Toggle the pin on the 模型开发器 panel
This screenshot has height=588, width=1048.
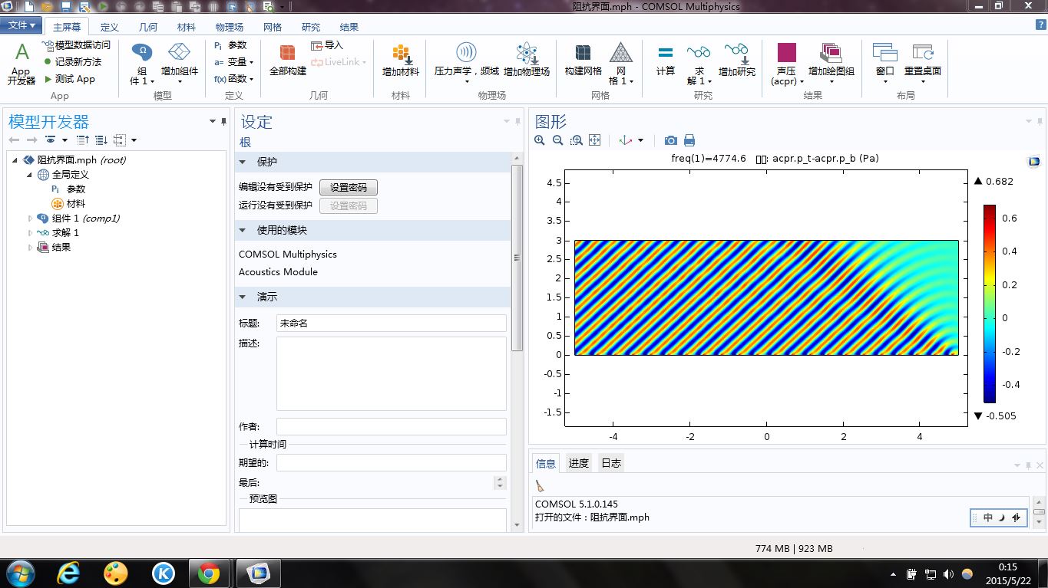224,121
